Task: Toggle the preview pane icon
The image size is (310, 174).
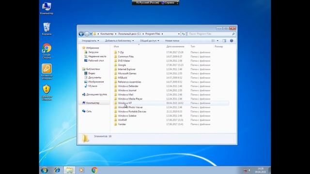Action: click(x=224, y=41)
